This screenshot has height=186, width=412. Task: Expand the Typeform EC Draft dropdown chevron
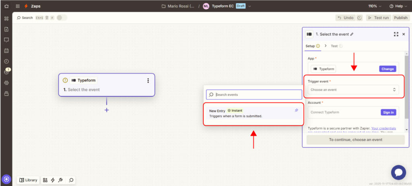point(249,6)
